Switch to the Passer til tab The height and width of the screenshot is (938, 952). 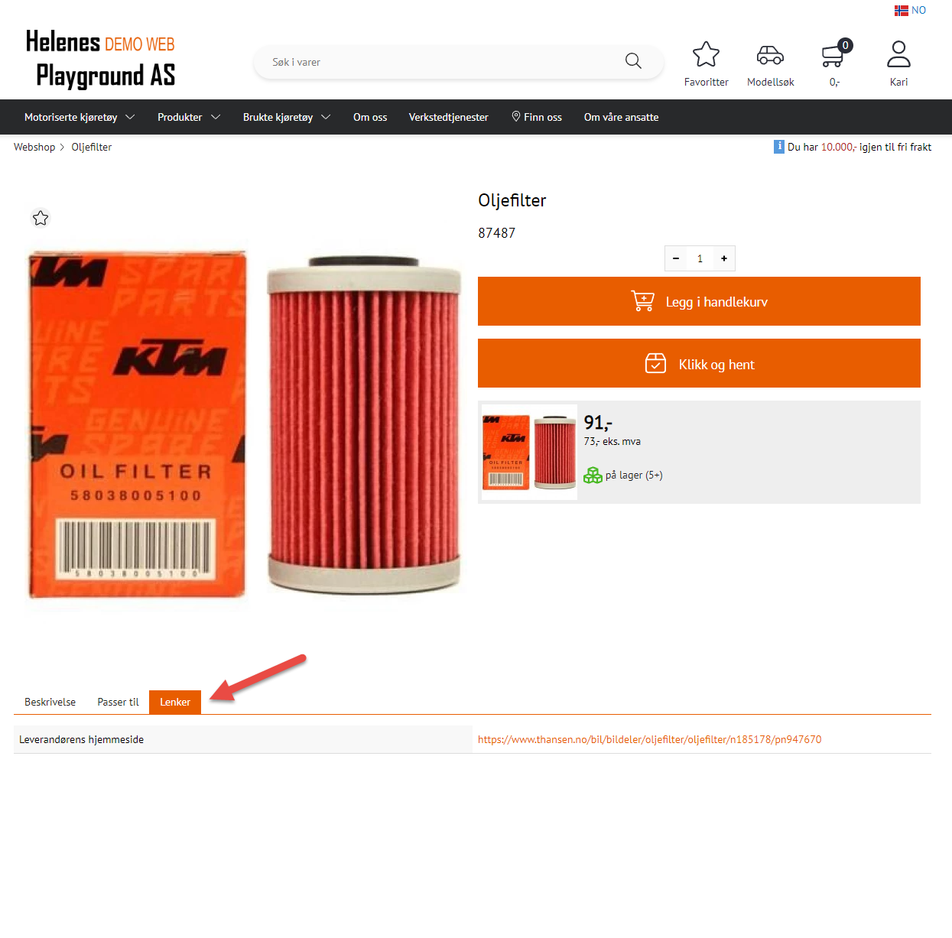(x=119, y=702)
